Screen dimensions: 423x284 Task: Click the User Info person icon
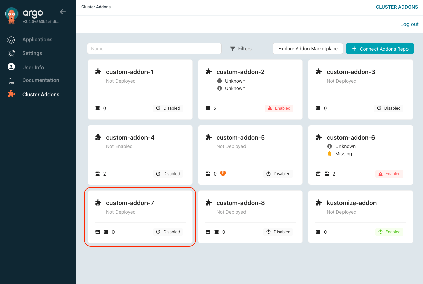click(11, 67)
